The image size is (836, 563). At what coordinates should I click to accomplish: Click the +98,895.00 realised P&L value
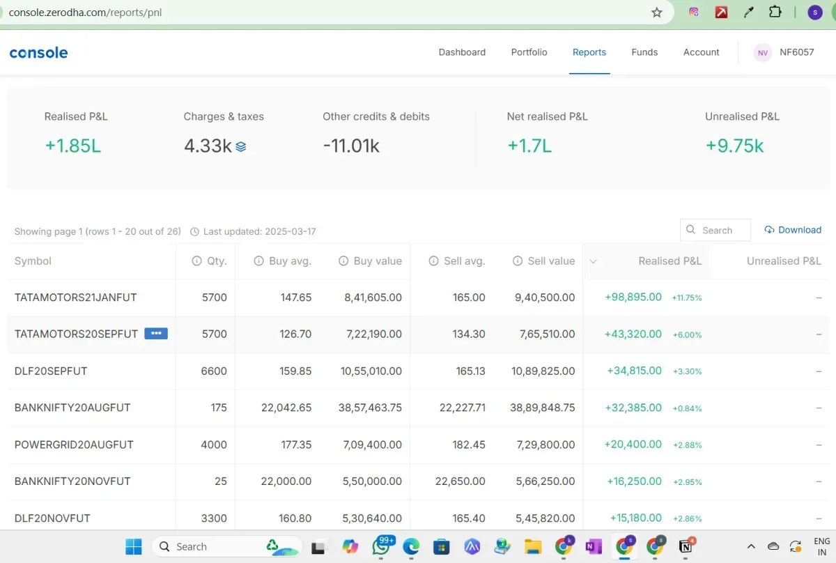tap(633, 297)
